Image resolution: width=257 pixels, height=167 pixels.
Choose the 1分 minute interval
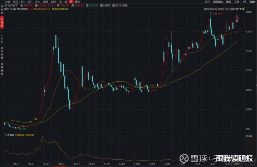[x=23, y=2]
